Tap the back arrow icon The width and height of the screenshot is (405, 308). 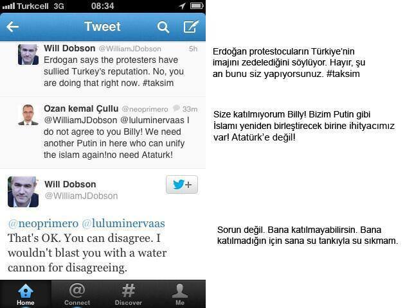13,27
